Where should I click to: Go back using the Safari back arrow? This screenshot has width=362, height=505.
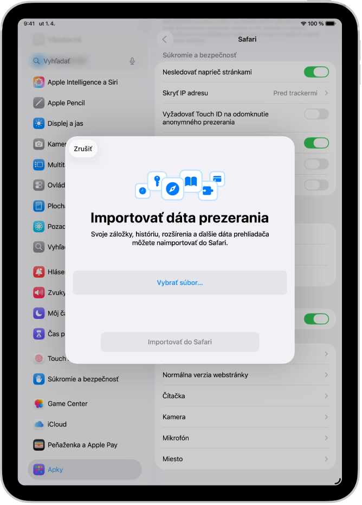165,39
